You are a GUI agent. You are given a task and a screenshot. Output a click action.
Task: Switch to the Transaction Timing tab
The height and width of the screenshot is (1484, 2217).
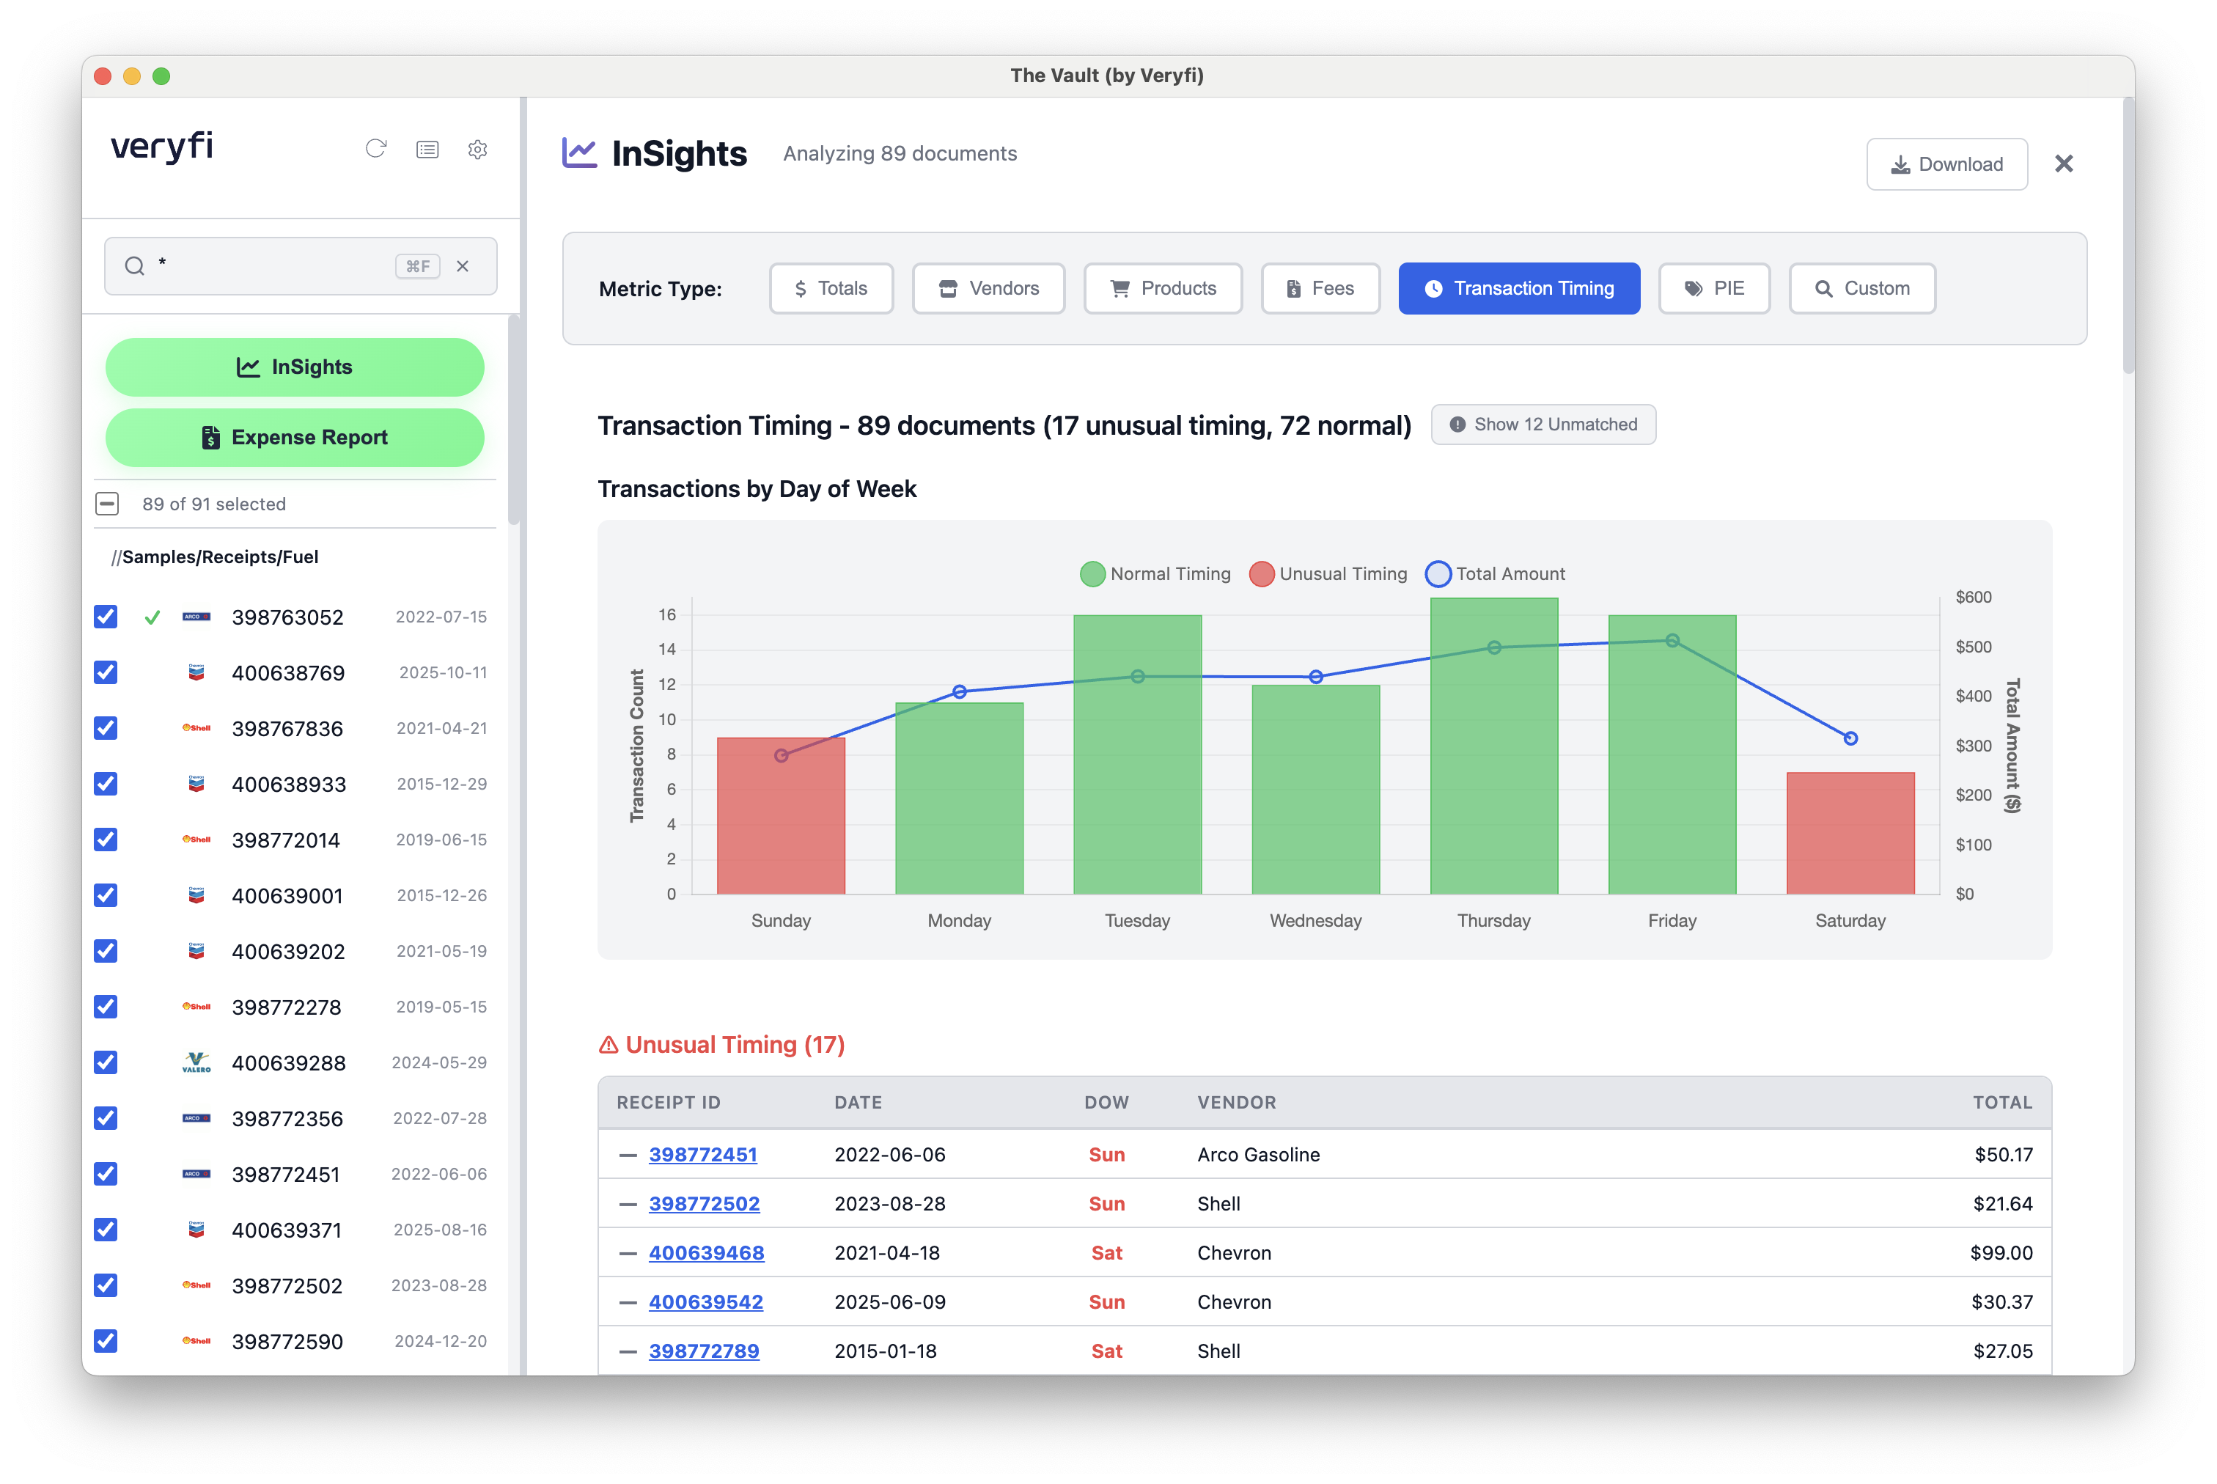[x=1518, y=289]
